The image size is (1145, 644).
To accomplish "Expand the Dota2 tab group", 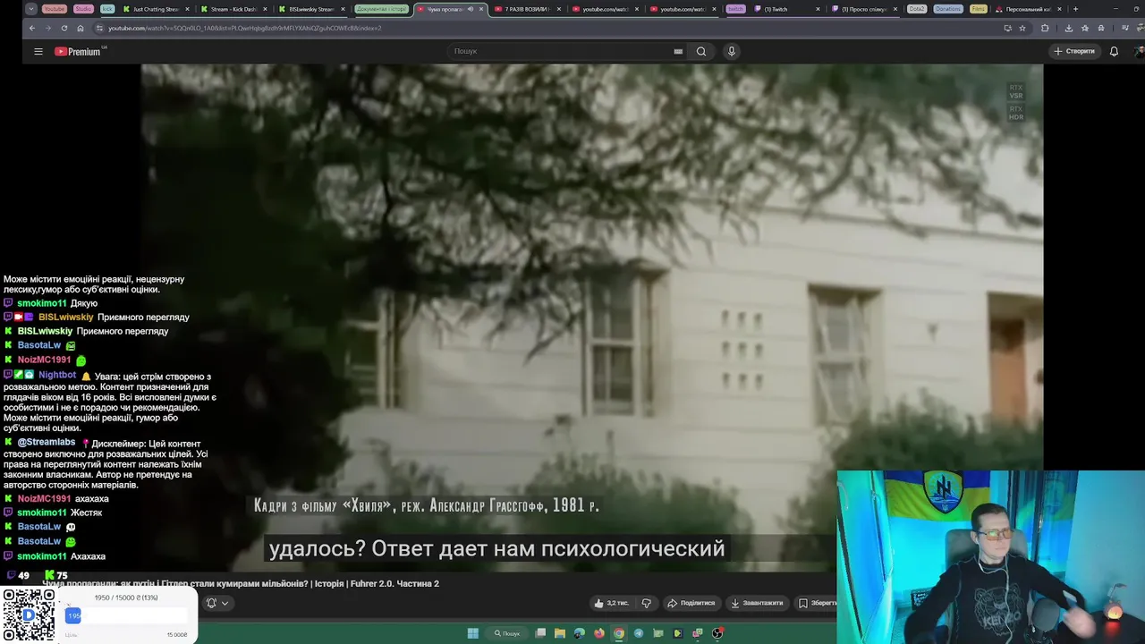I will pos(917,9).
